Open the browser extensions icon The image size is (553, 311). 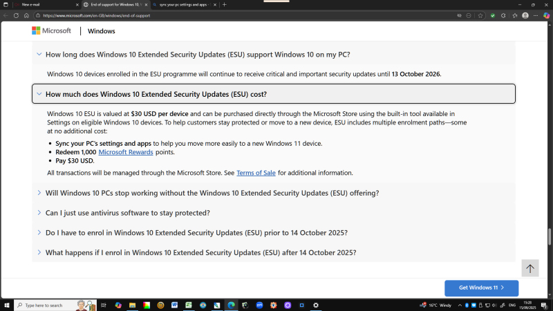[x=503, y=15]
